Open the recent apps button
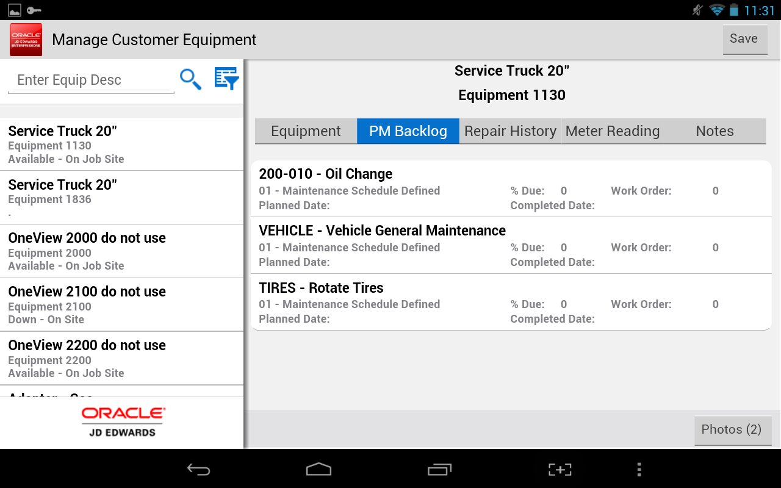Screen dimensions: 781x488 coord(439,469)
